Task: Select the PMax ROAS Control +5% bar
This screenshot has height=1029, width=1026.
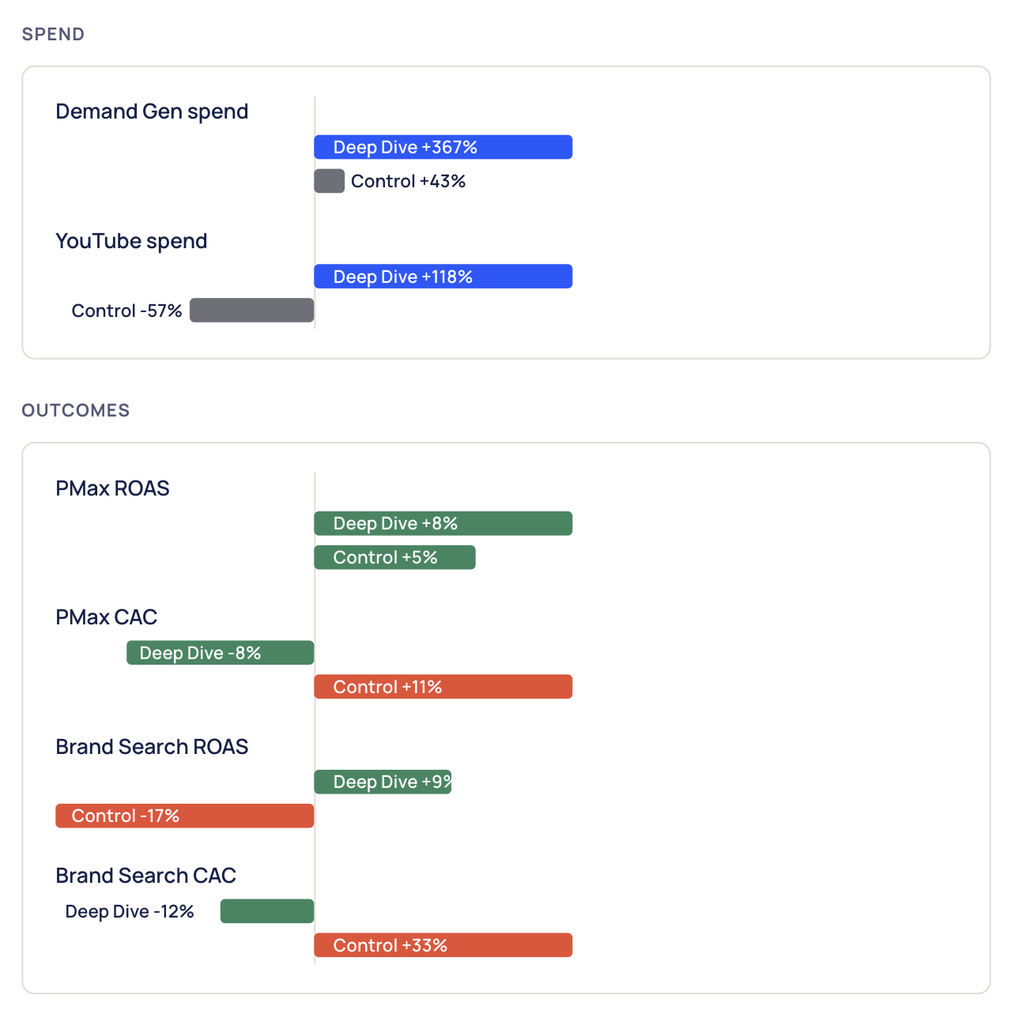Action: pos(395,557)
